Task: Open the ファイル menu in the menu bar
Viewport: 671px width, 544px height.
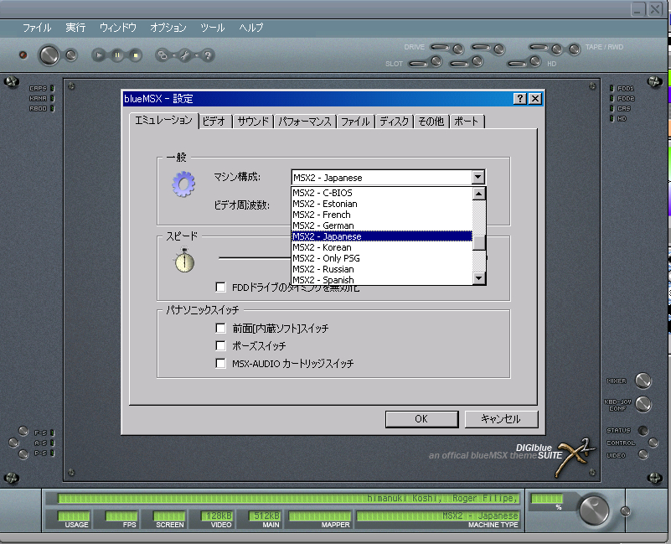Action: (37, 28)
